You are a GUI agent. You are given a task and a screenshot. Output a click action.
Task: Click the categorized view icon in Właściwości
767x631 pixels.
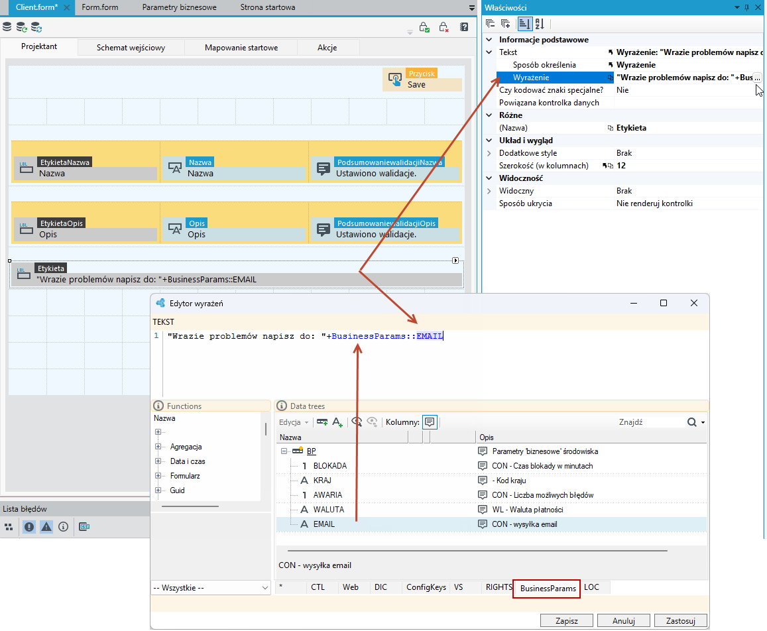click(x=524, y=23)
